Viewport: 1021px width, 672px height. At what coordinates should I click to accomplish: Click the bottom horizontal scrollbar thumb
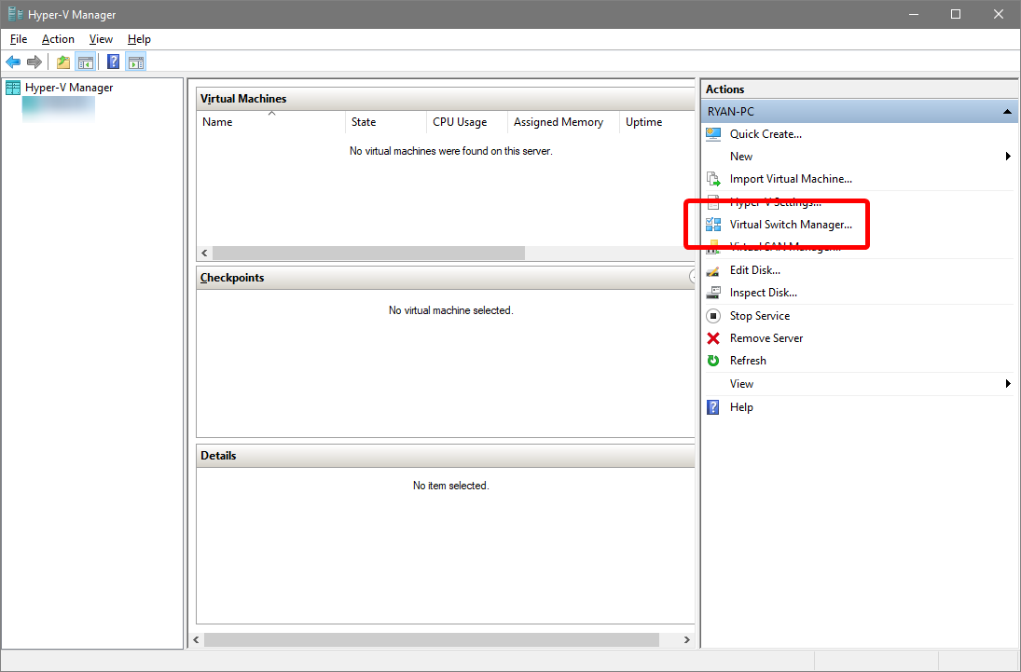point(432,640)
